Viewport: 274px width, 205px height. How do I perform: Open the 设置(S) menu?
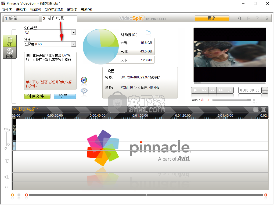click(72, 10)
